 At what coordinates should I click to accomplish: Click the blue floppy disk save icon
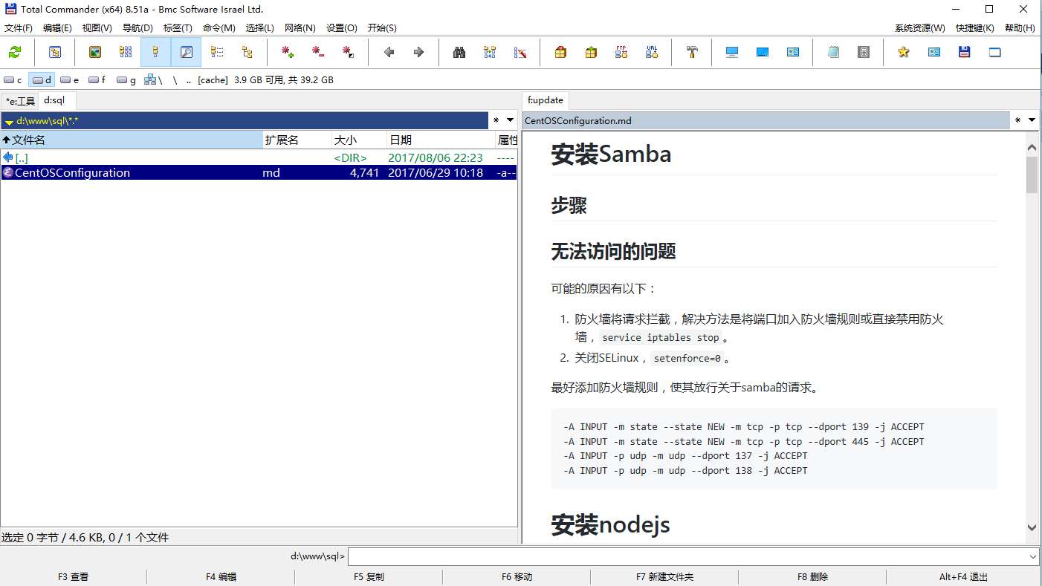965,52
